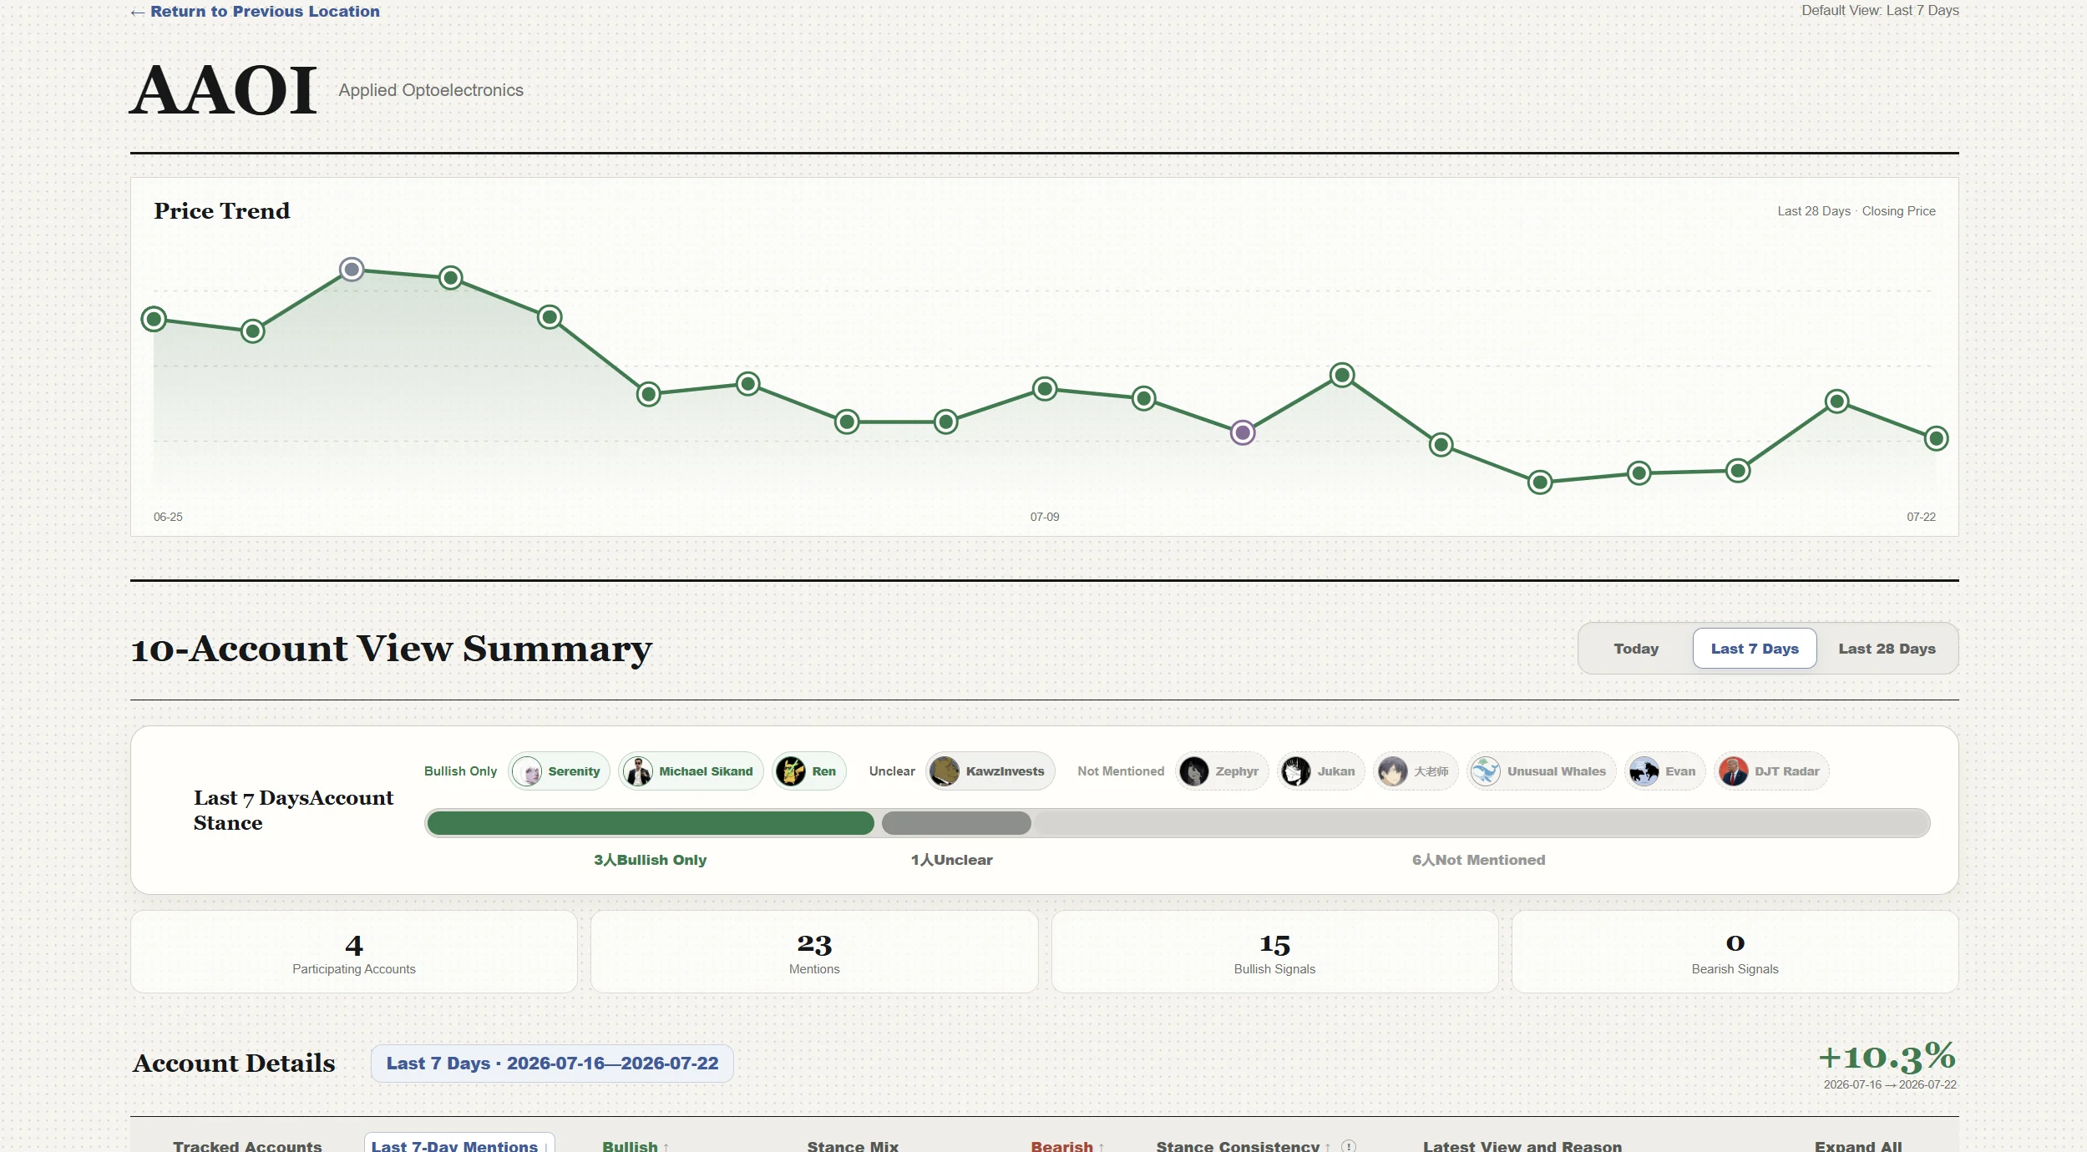
Task: Click the green Bullish Only bar segment
Action: [x=651, y=823]
